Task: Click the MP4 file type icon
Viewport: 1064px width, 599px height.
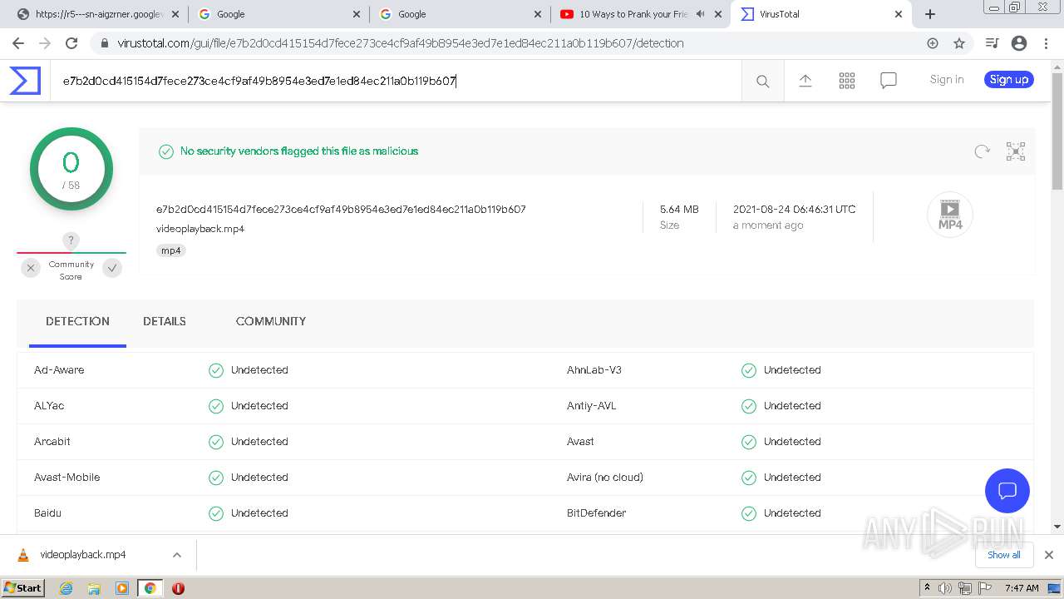Action: click(x=949, y=215)
